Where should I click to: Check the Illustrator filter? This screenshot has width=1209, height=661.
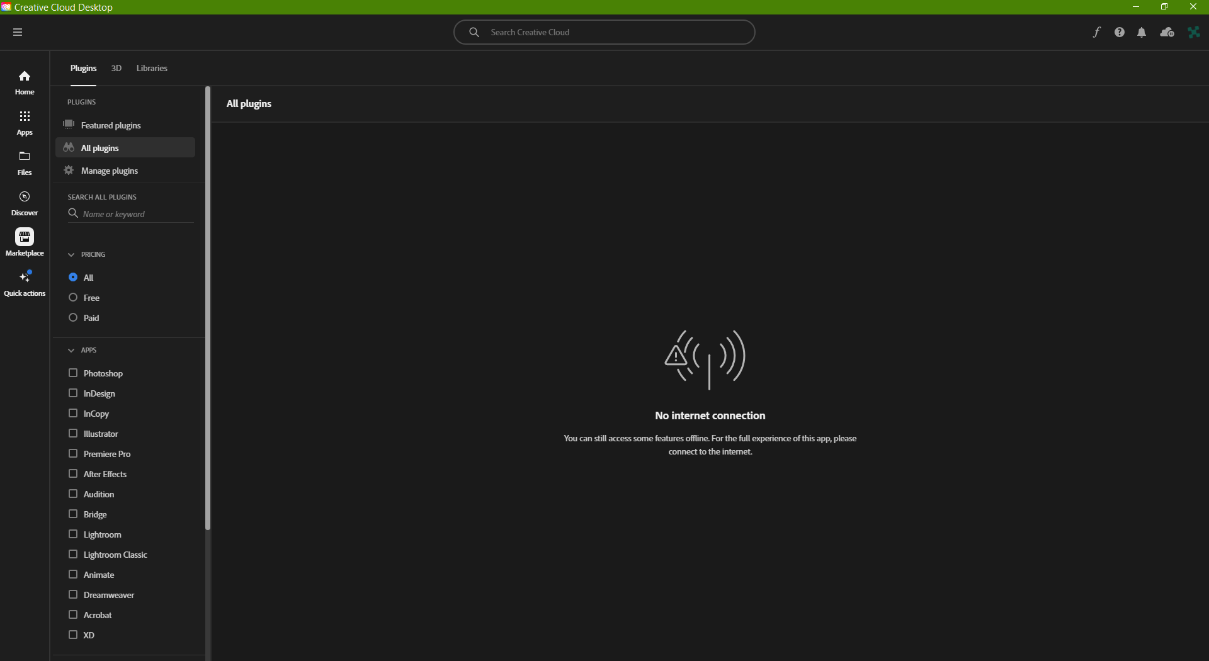click(x=73, y=433)
